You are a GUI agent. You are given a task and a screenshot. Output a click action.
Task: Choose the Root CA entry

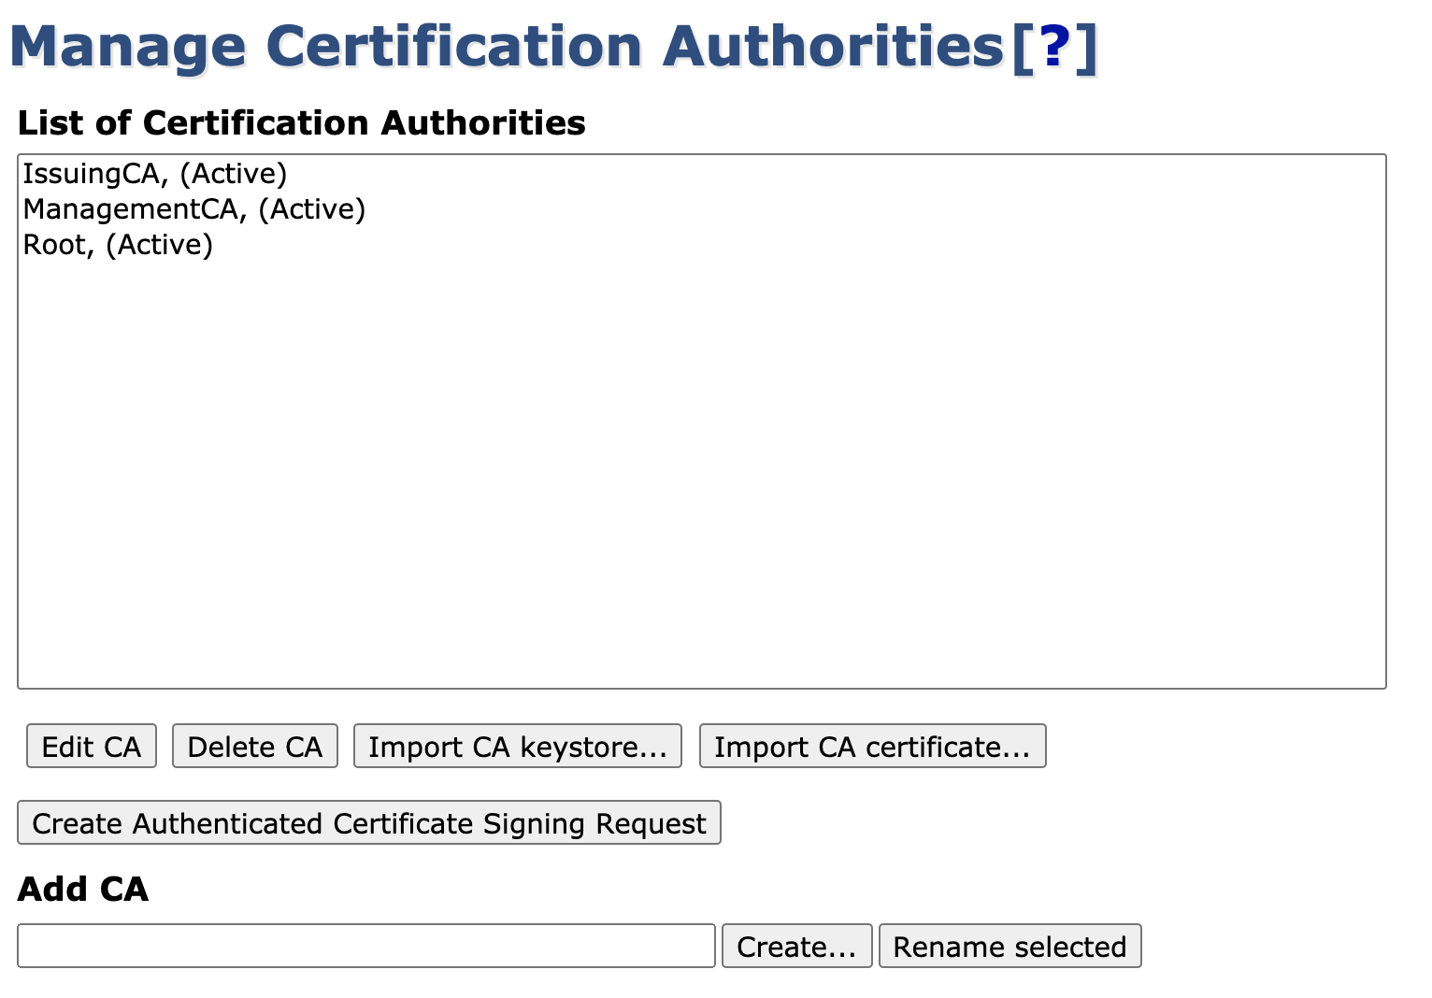pos(57,245)
